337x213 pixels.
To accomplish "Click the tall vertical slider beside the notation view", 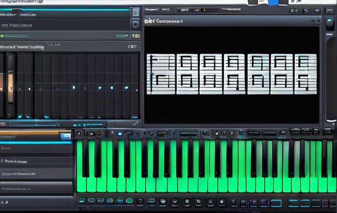I will [330, 79].
